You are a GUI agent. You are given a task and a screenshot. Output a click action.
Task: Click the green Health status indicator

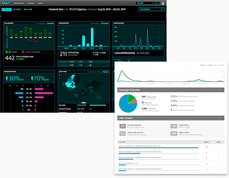click(31, 10)
